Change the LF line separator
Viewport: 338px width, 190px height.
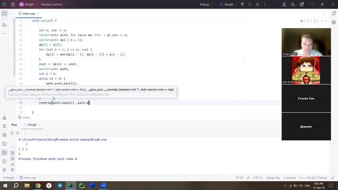pyautogui.click(x=248, y=178)
